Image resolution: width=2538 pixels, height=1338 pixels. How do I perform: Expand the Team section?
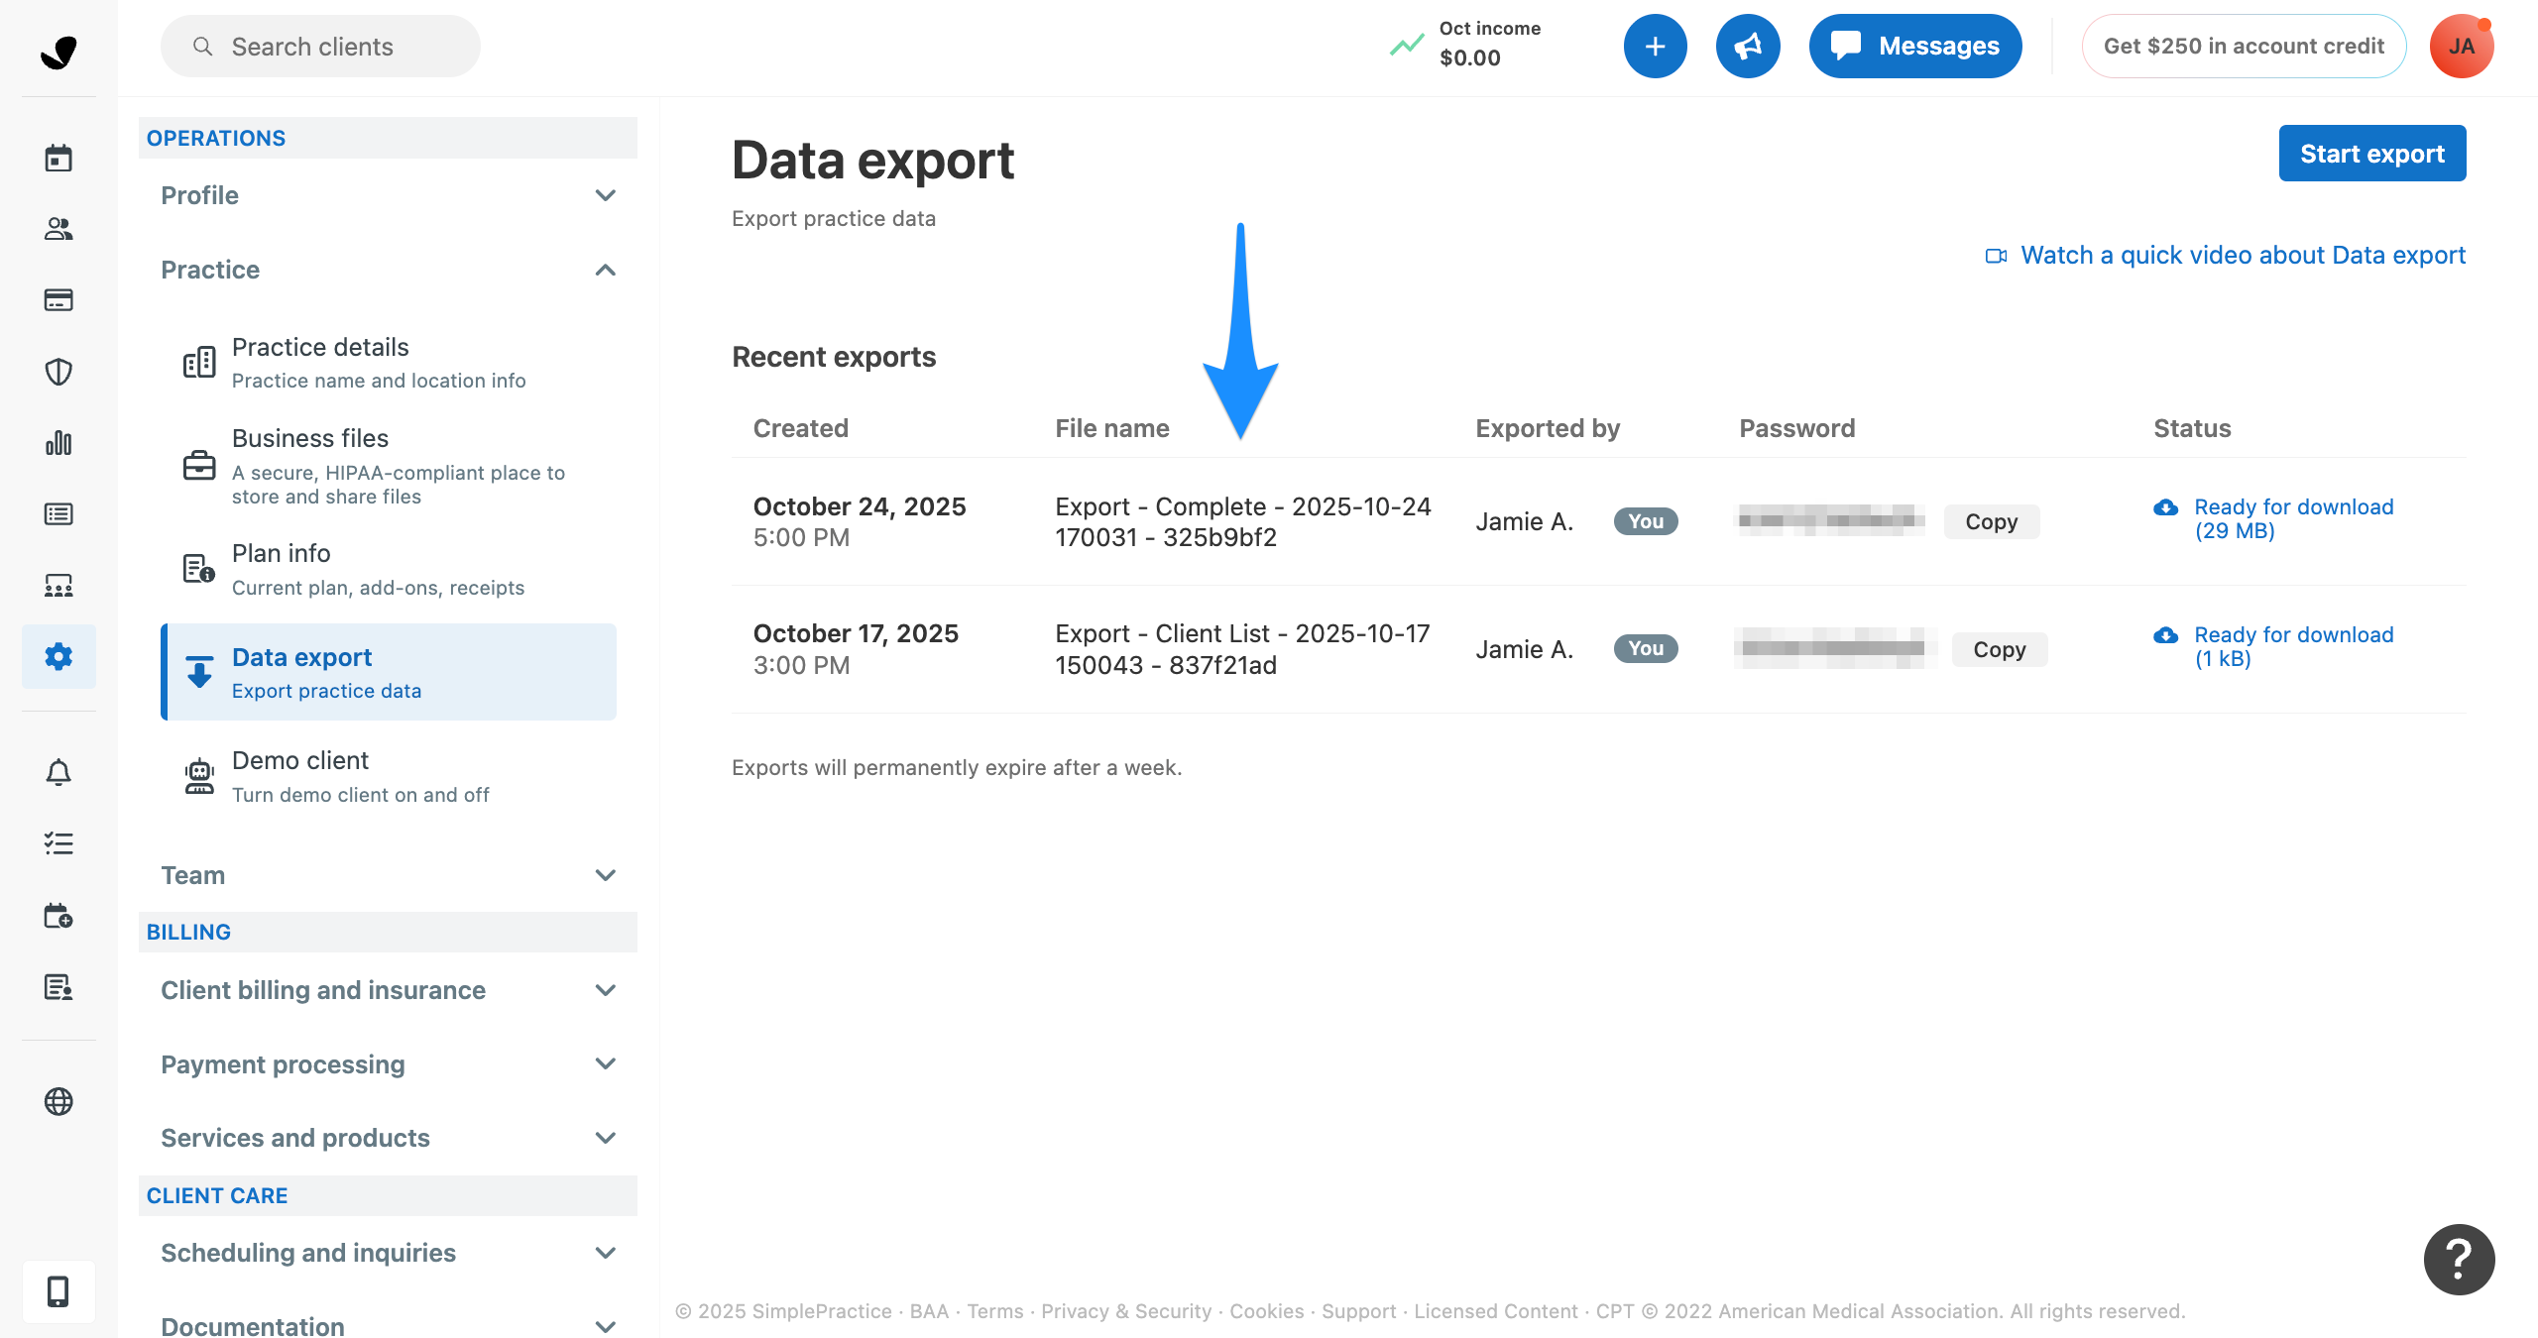(x=389, y=875)
